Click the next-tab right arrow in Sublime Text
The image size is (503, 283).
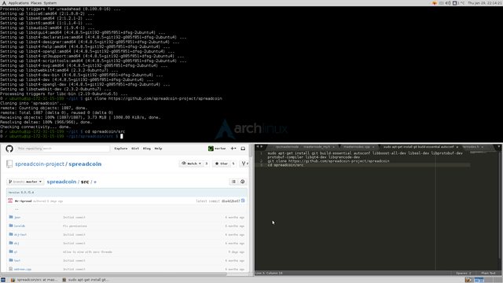coord(262,147)
